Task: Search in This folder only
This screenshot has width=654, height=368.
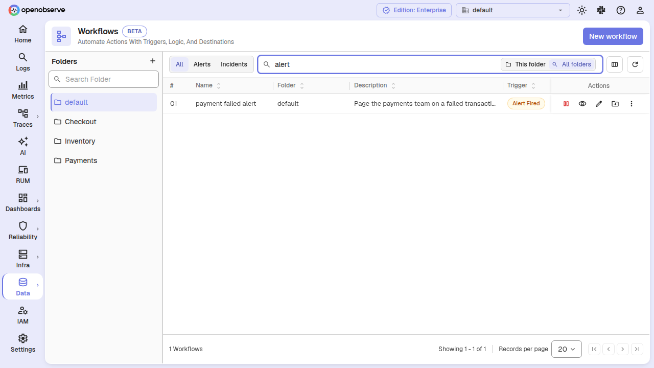Action: tap(525, 64)
